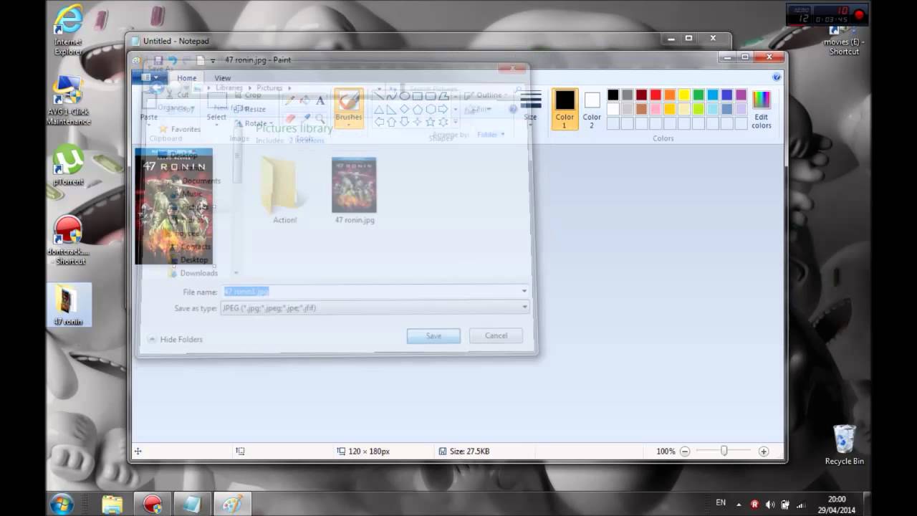Select the 47 ronin desktop file icon
This screenshot has height=516, width=917.
[68, 305]
